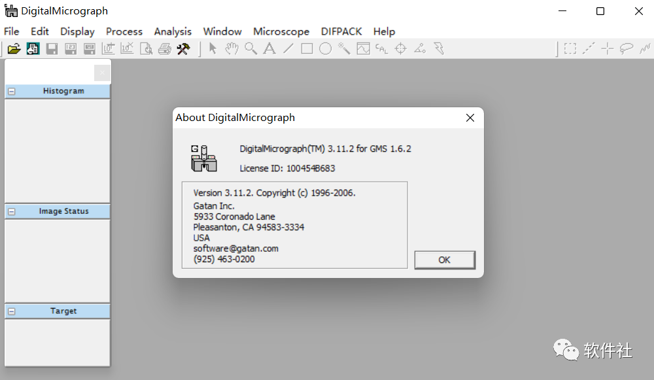654x380 pixels.
Task: Select the dashed rectangle ROI tool
Action: [570, 49]
